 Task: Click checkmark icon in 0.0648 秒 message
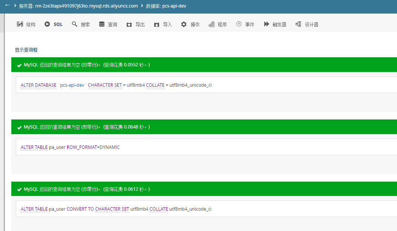coord(19,127)
